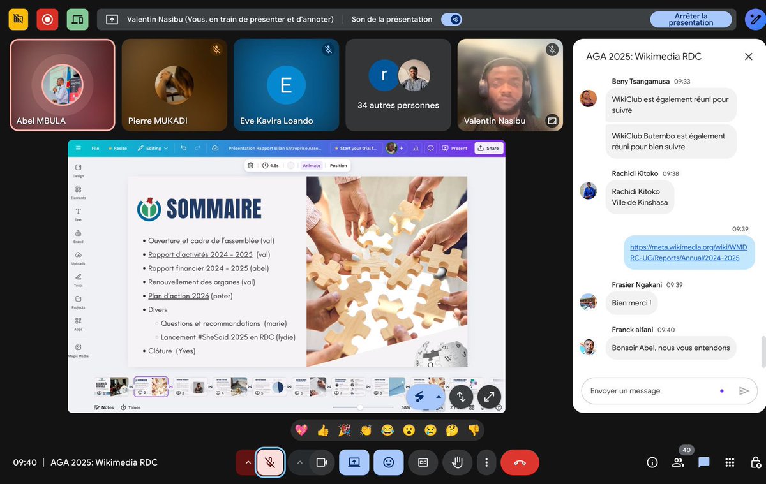
Task: Click the red recording indicator icon
Action: [x=47, y=19]
